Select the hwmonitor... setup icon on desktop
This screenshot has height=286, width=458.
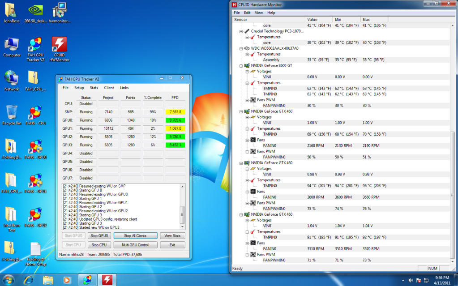(59, 13)
